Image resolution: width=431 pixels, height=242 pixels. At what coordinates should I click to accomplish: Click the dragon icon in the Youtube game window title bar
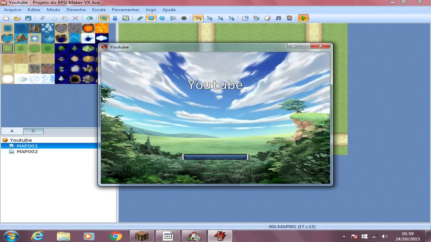105,47
